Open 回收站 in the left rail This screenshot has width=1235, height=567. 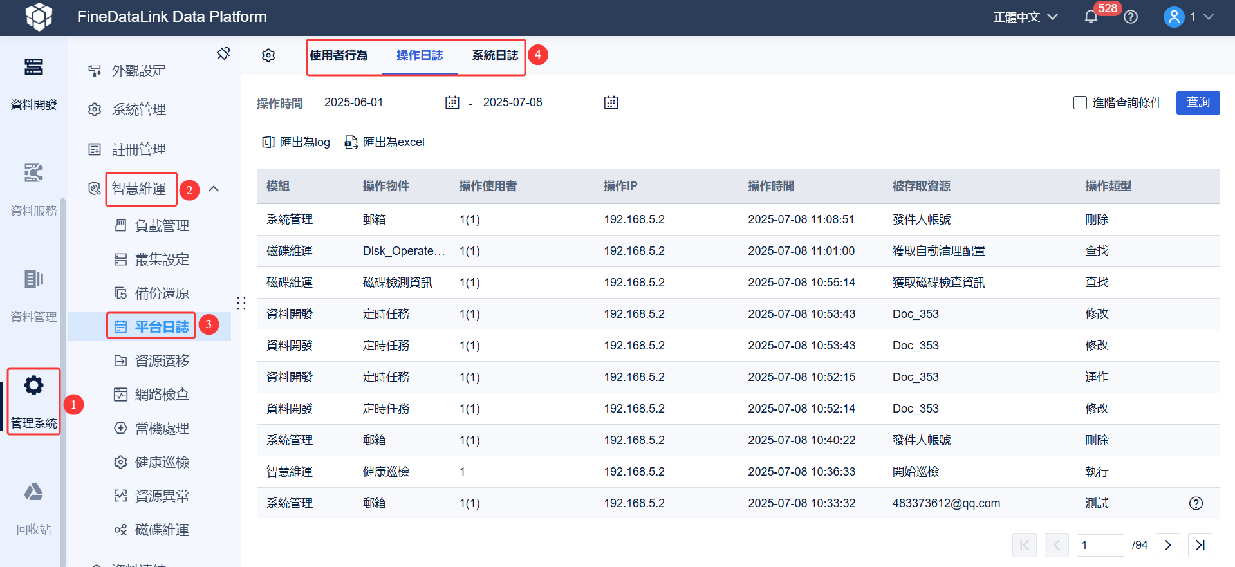tap(33, 508)
